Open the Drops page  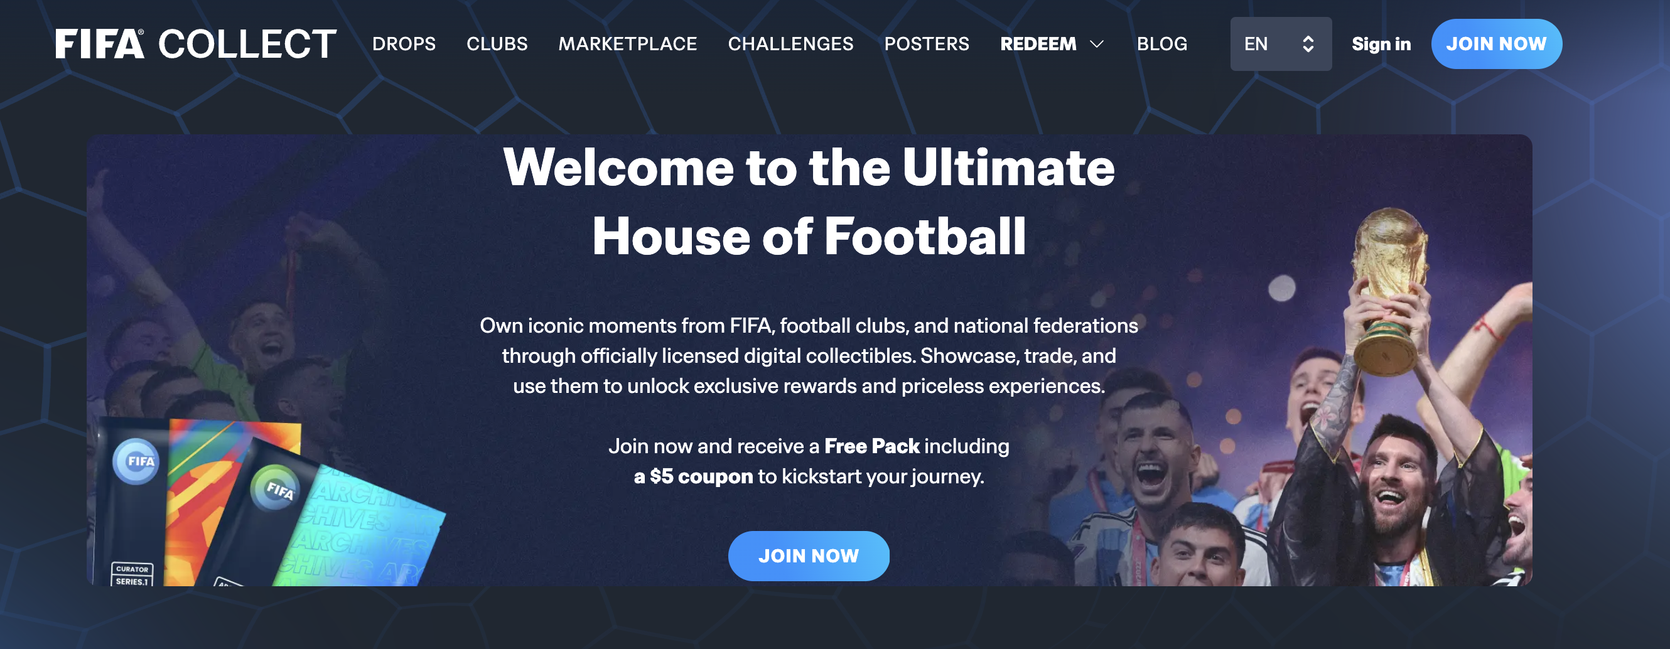tap(403, 44)
